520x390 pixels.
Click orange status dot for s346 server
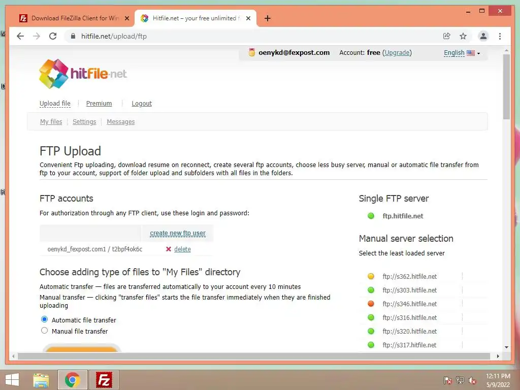click(x=371, y=304)
